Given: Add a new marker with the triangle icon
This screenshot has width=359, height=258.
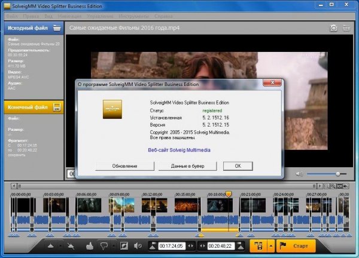Looking at the screenshot, I should point(51,246).
